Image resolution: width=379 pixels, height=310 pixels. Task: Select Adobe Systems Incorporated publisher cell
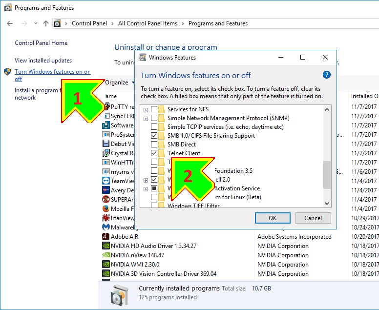(x=294, y=237)
